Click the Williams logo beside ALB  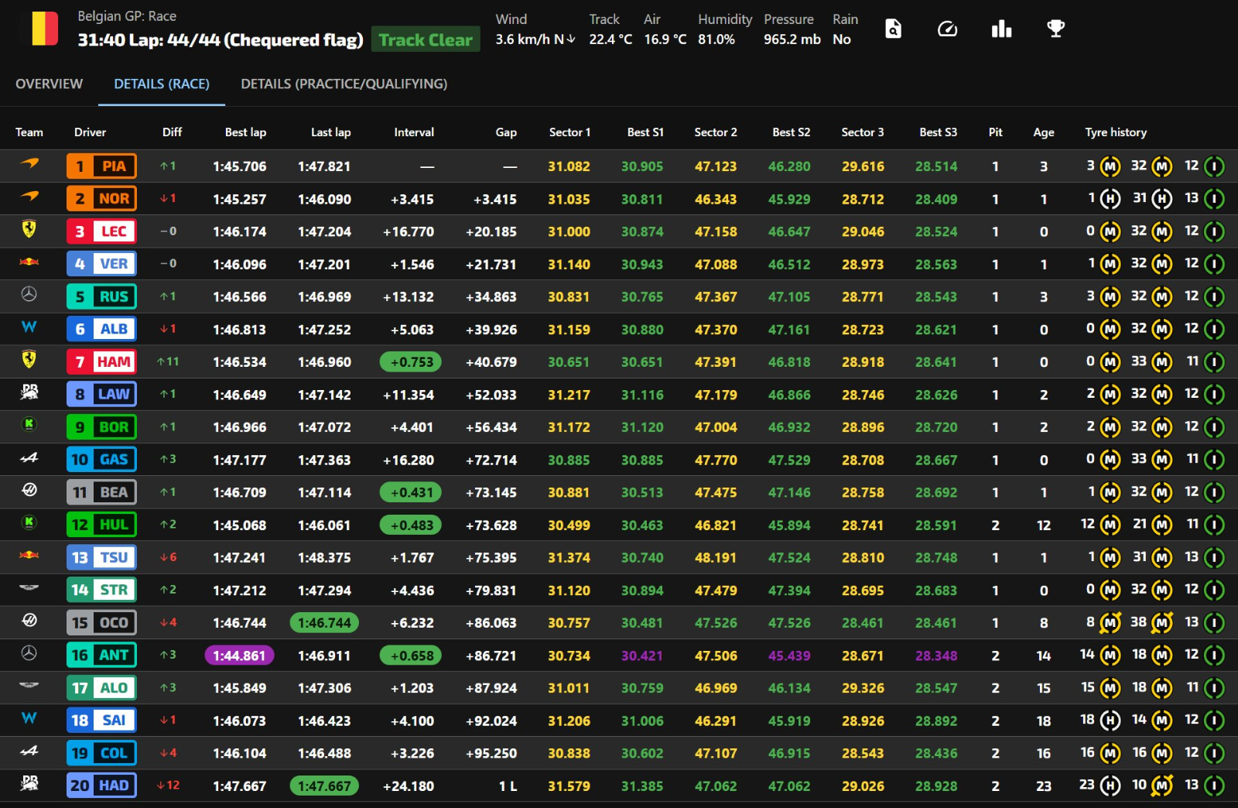[29, 327]
